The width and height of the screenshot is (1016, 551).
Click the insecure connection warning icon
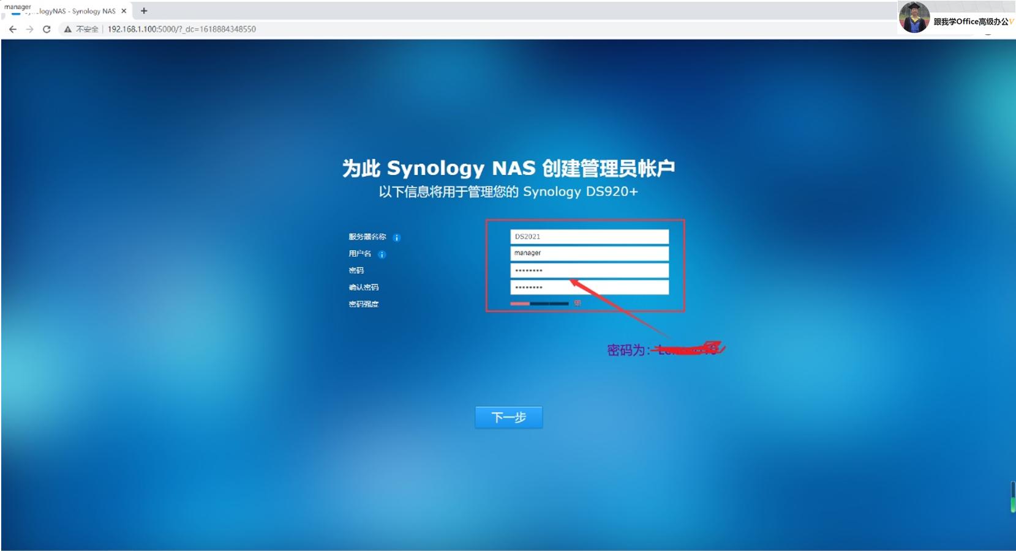point(67,29)
